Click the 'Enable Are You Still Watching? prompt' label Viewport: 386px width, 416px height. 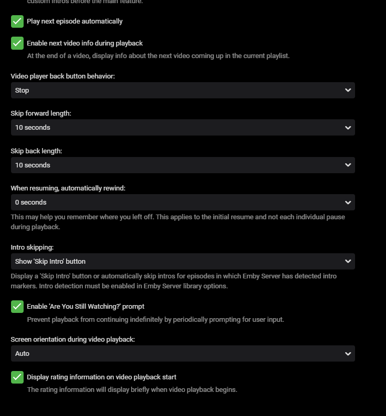pos(85,307)
